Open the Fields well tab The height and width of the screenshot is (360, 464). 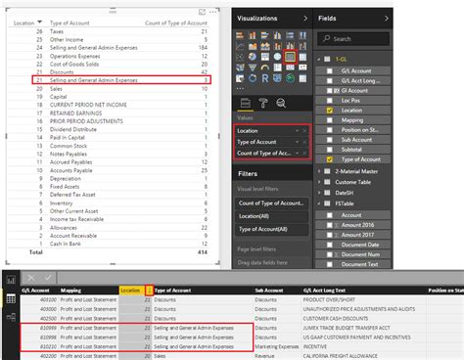(x=246, y=104)
